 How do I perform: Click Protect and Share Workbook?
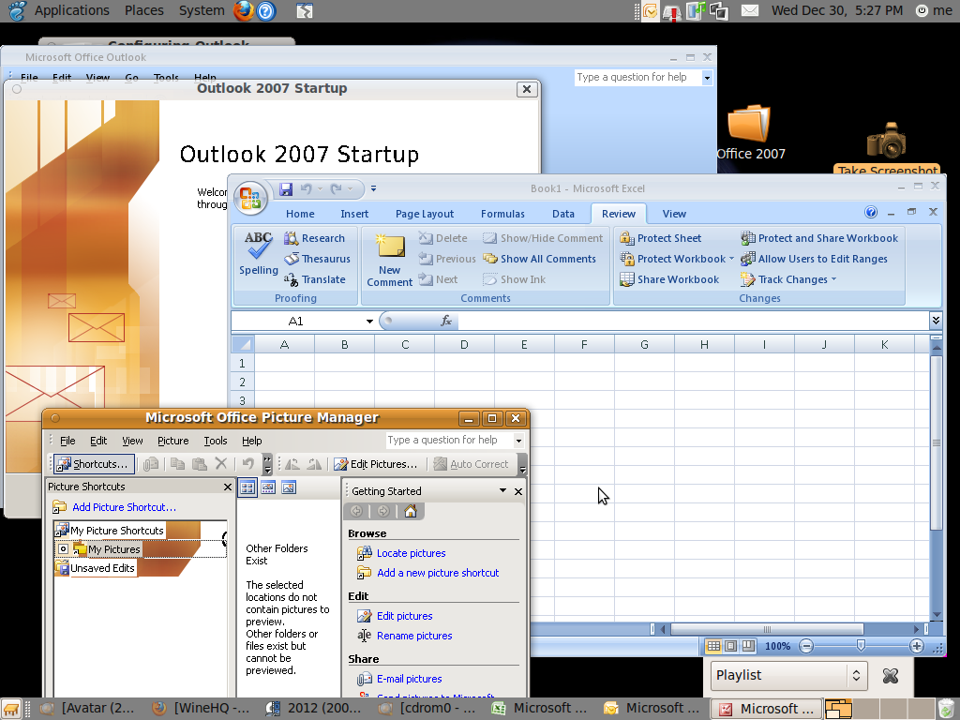(819, 238)
